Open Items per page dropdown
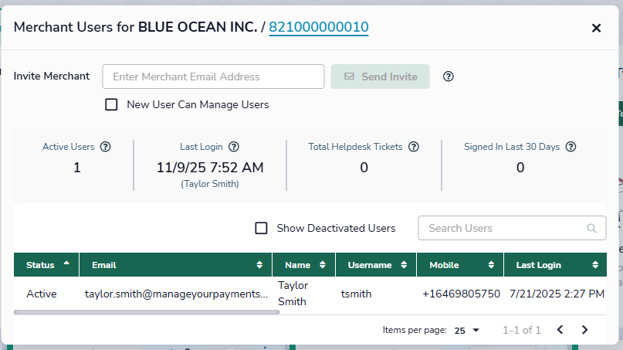 pos(467,330)
